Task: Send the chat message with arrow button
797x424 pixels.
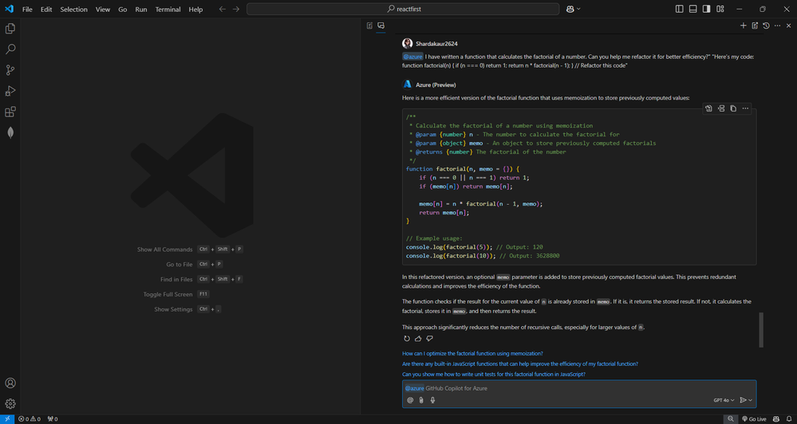Action: tap(743, 400)
